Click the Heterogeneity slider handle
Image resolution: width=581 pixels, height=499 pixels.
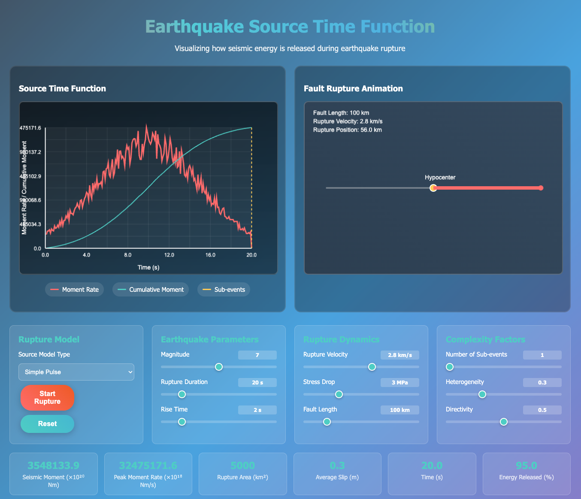[x=482, y=394]
